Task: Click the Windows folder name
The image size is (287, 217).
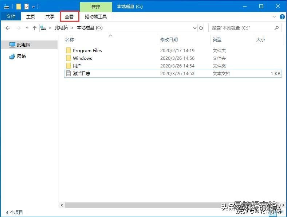Action: [x=82, y=58]
